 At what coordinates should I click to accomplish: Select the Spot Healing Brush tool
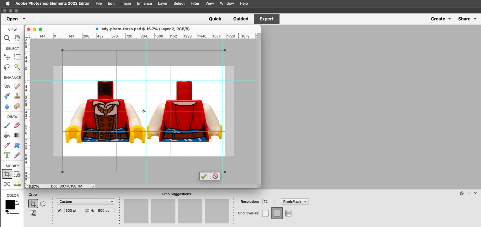pos(17,86)
